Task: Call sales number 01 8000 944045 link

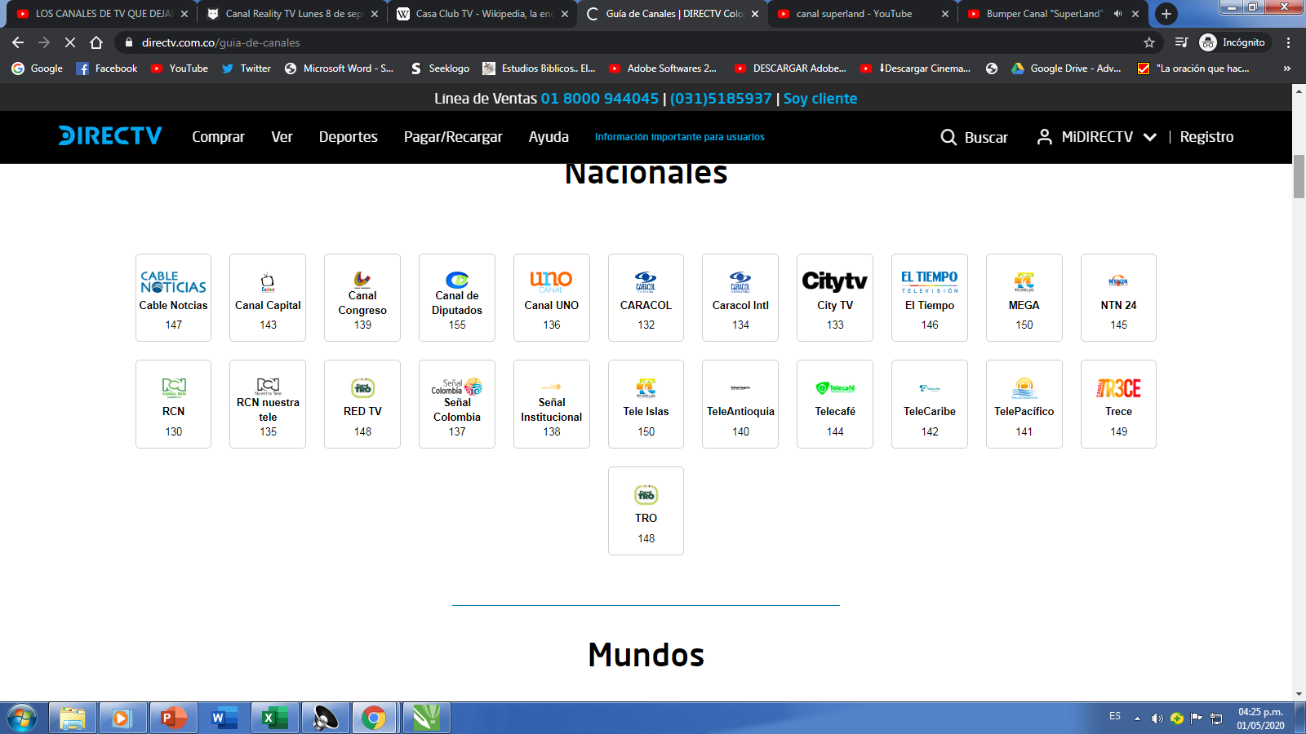Action: [600, 99]
